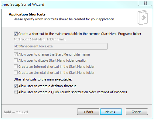Toggle Allow user to change Start Menu folder name
This screenshot has width=154, height=120.
15,54
